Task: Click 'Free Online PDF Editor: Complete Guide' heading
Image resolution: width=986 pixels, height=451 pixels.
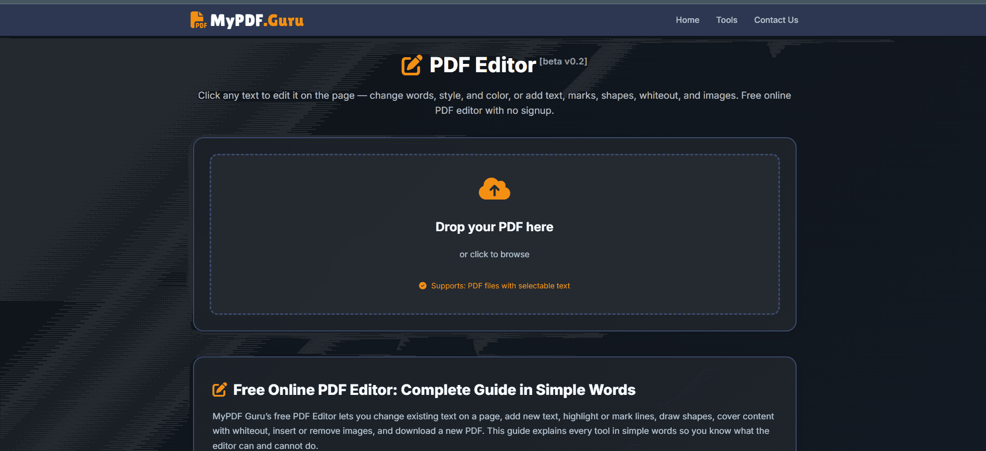Action: [434, 390]
